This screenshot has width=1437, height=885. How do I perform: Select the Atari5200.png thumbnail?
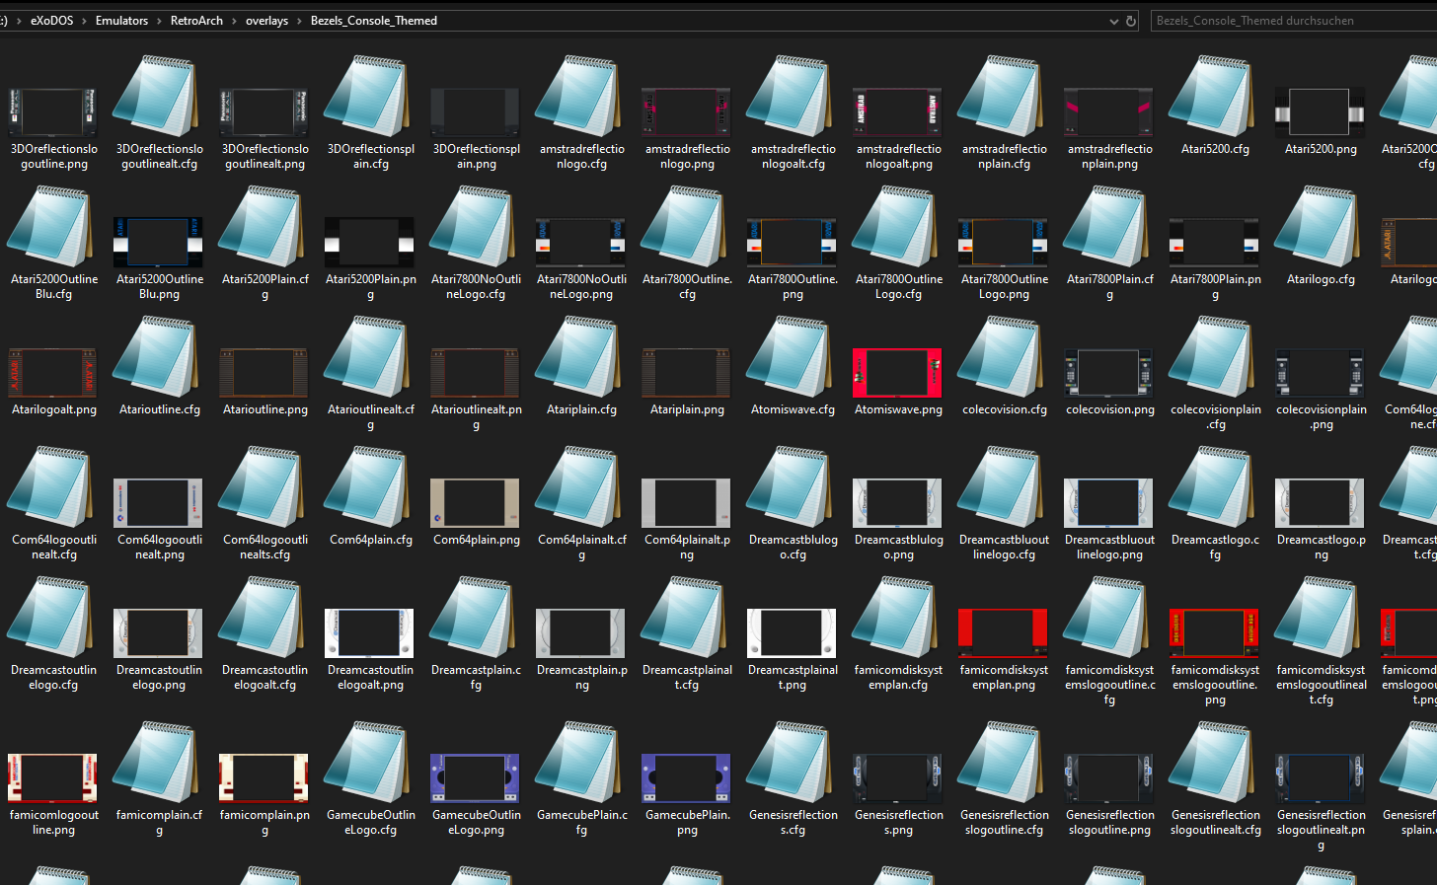(1321, 111)
